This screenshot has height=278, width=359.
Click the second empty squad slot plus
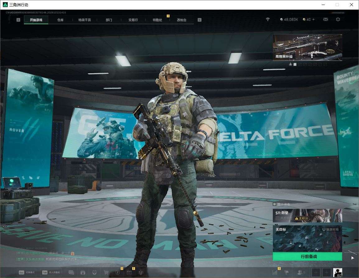click(327, 272)
